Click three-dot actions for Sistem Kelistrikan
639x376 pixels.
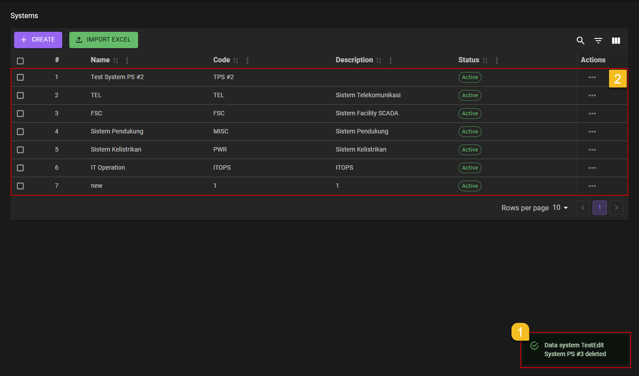(592, 150)
